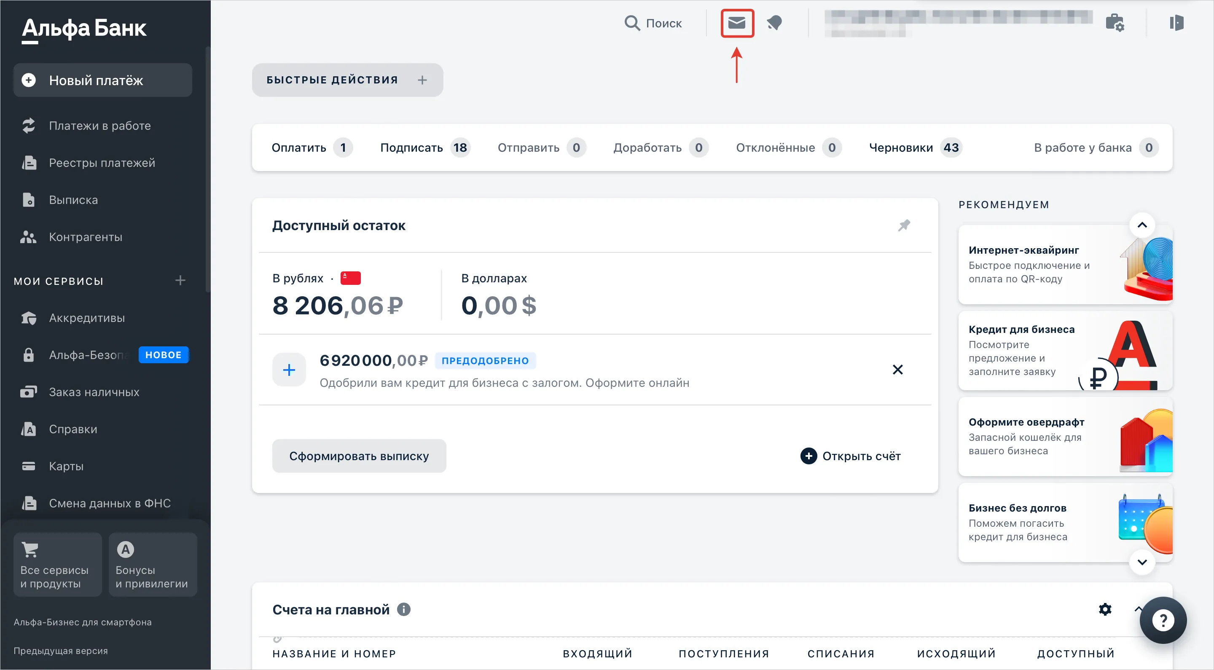Click the Выписка file icon
The width and height of the screenshot is (1214, 670).
pyautogui.click(x=29, y=200)
